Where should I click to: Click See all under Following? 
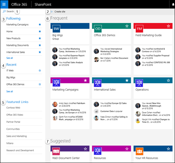click(10, 58)
